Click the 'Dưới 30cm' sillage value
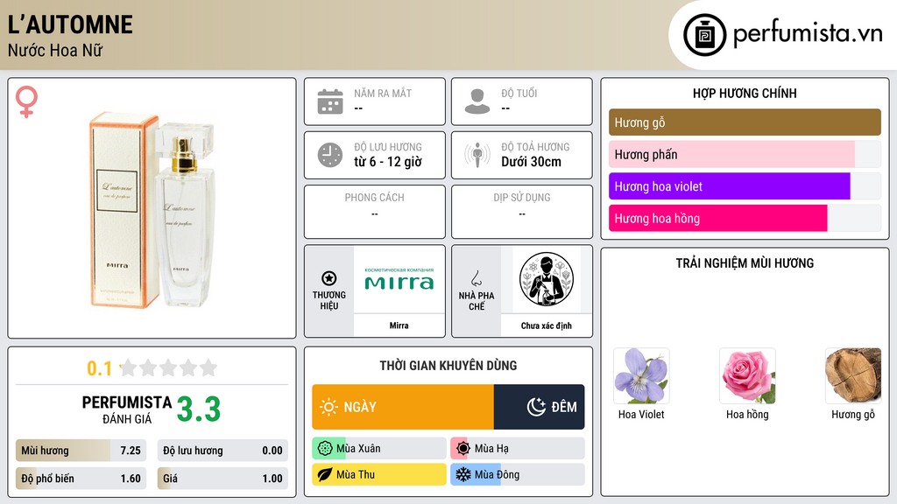 click(532, 162)
